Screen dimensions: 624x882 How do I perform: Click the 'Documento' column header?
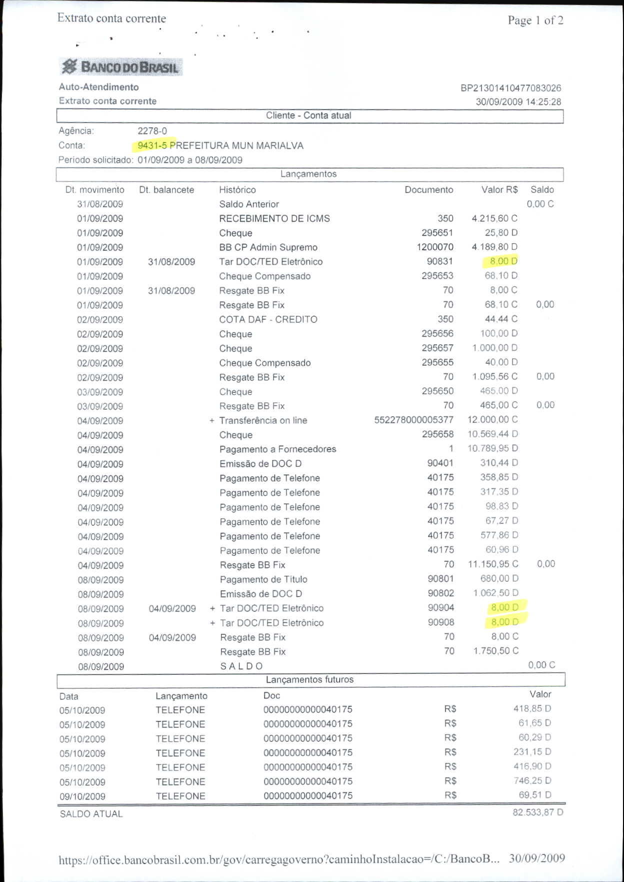click(429, 190)
